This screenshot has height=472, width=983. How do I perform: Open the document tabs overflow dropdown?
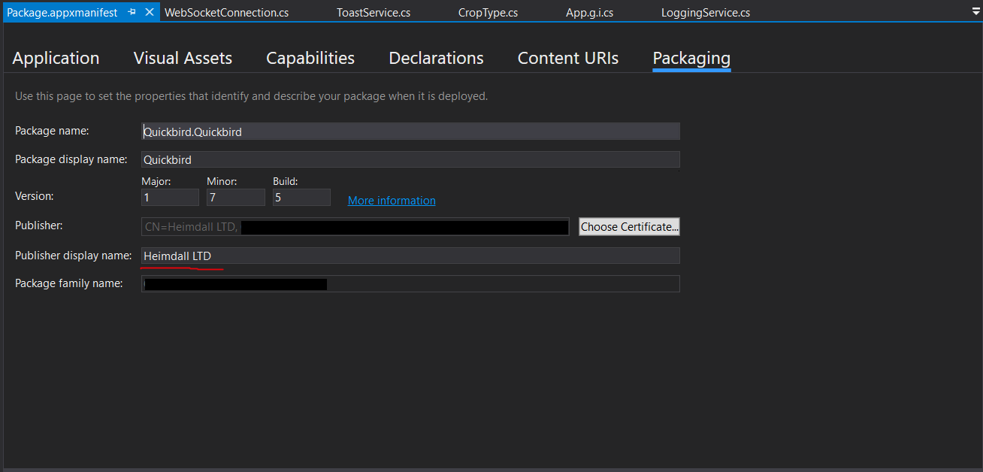tap(975, 12)
